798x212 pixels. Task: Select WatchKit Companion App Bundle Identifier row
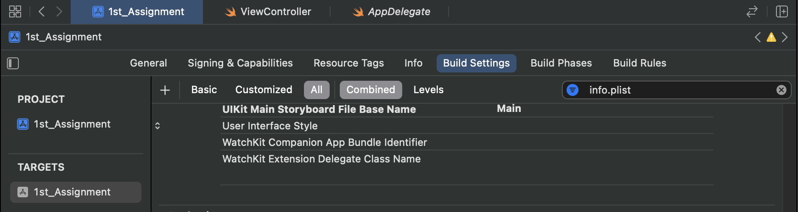(467, 142)
